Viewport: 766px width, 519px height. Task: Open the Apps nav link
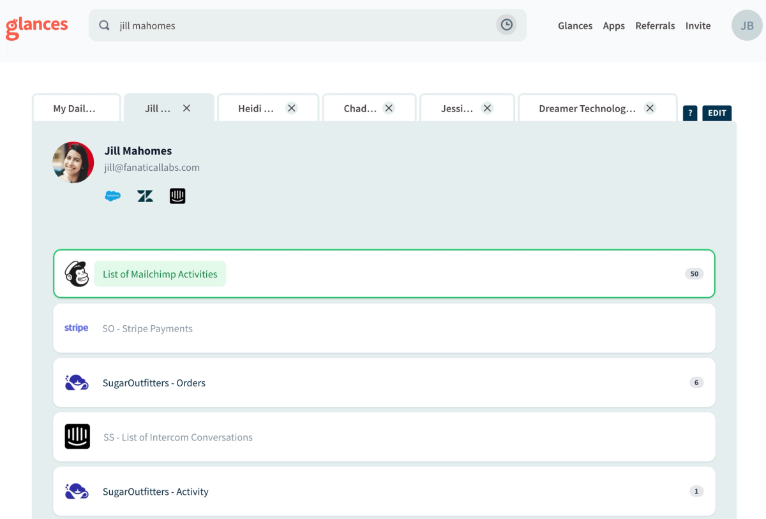(x=613, y=26)
